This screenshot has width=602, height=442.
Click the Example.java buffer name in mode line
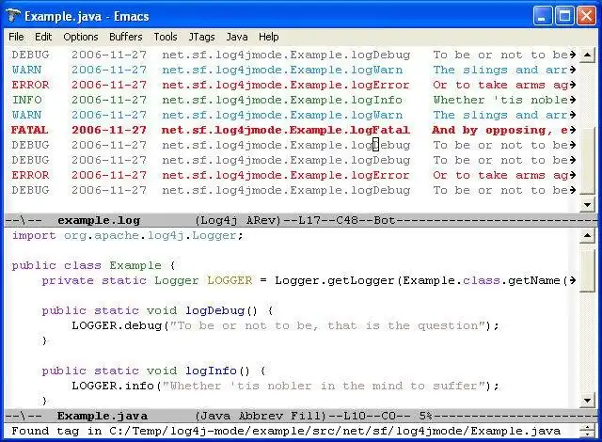[x=103, y=416]
